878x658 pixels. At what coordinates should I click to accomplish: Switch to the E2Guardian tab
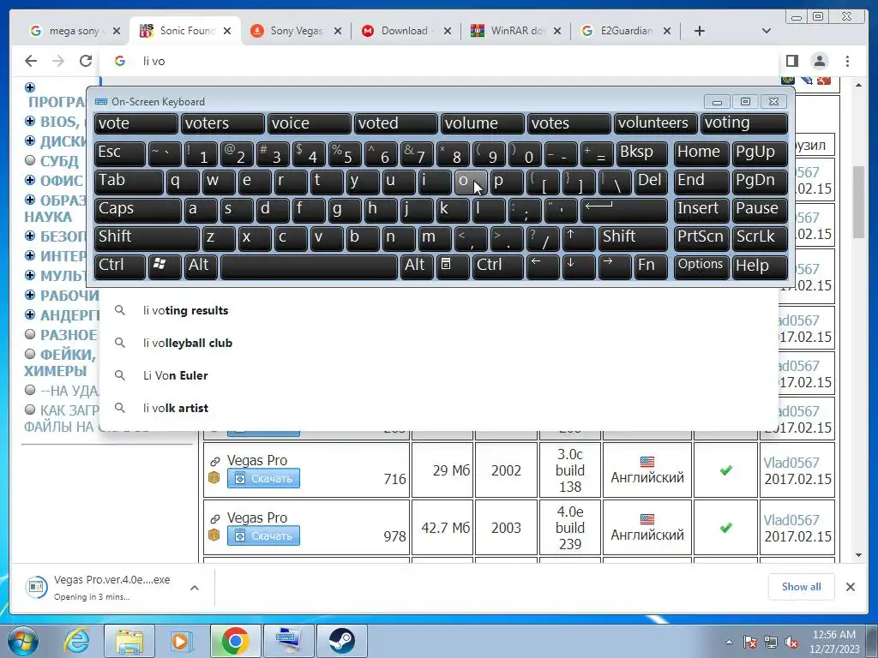click(625, 31)
